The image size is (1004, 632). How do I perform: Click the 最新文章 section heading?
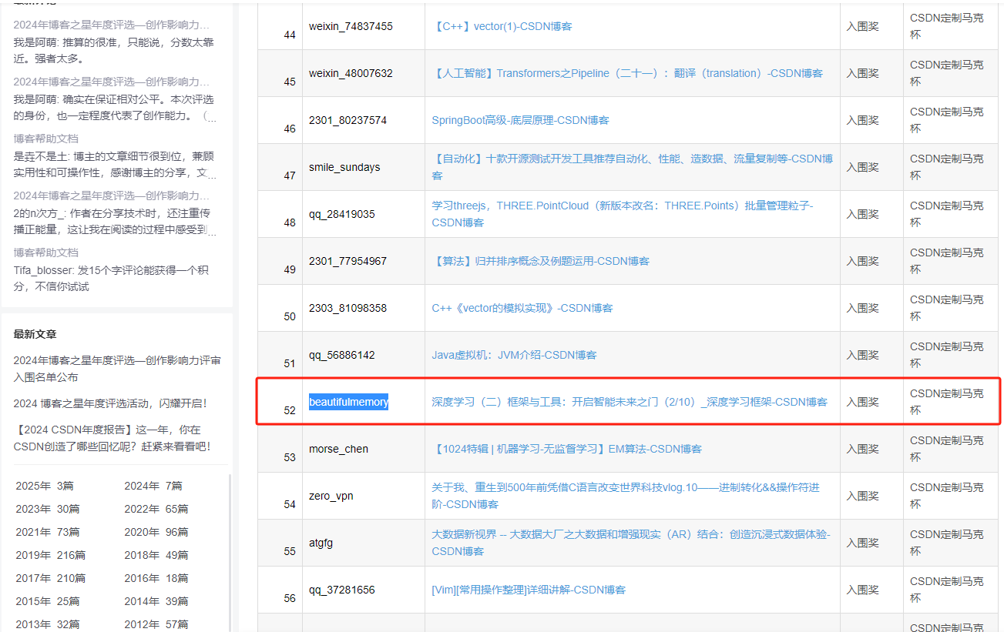[x=35, y=334]
